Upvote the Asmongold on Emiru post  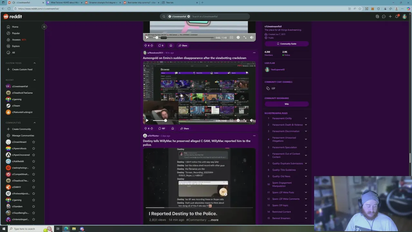tap(145, 128)
